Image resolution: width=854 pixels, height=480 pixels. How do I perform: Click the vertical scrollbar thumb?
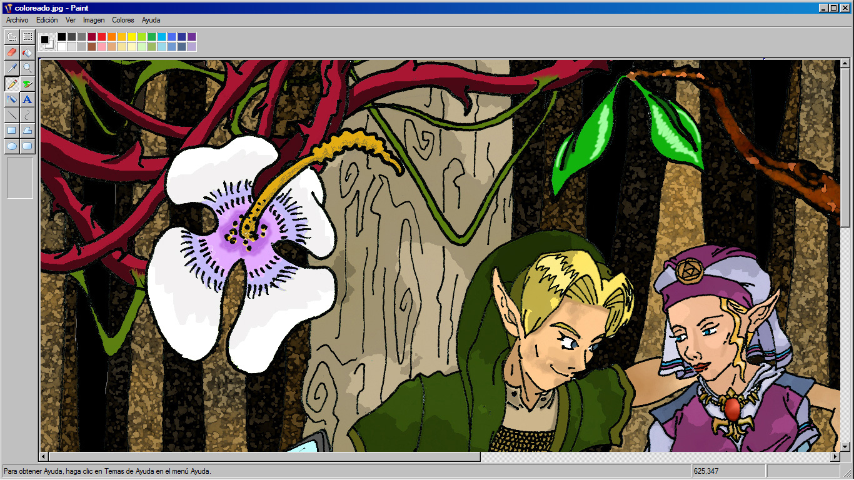845,148
